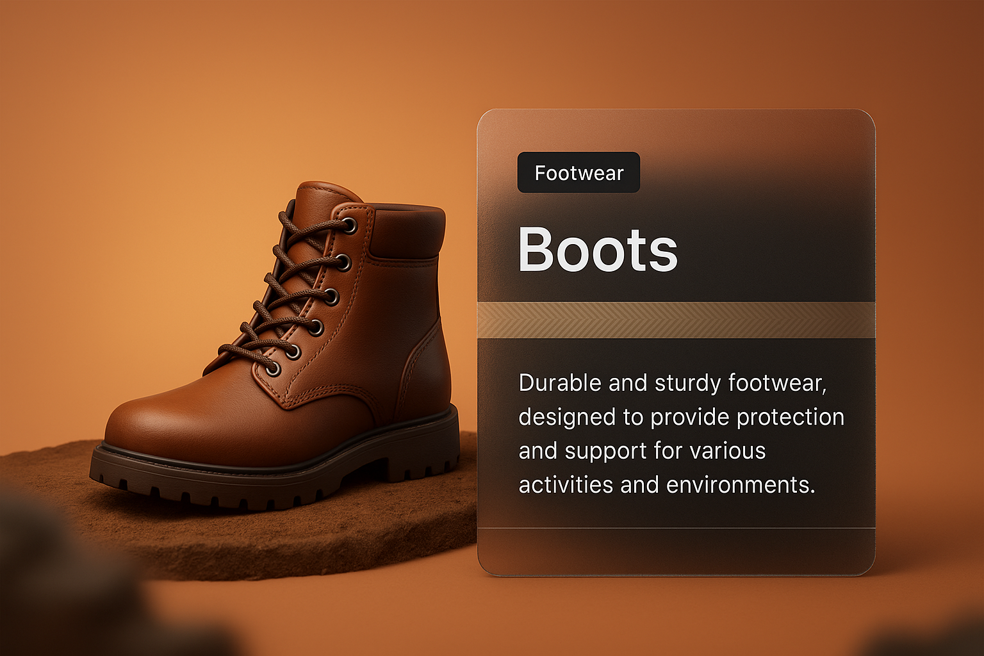984x656 pixels.
Task: Click the Footwear category tag
Action: (578, 173)
